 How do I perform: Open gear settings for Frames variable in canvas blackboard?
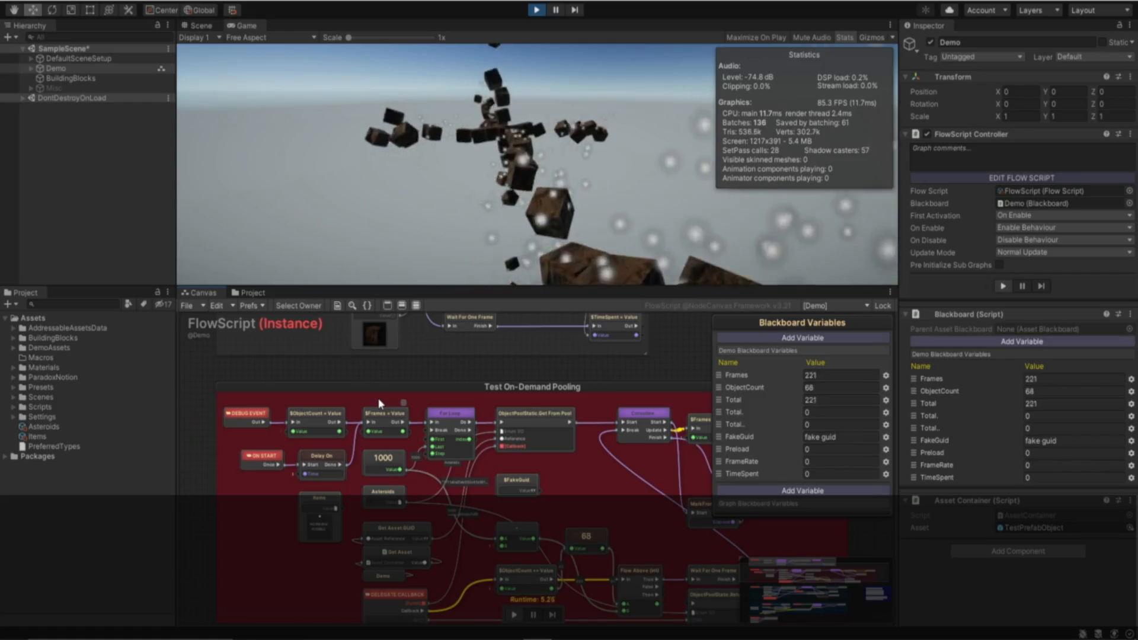pyautogui.click(x=886, y=375)
